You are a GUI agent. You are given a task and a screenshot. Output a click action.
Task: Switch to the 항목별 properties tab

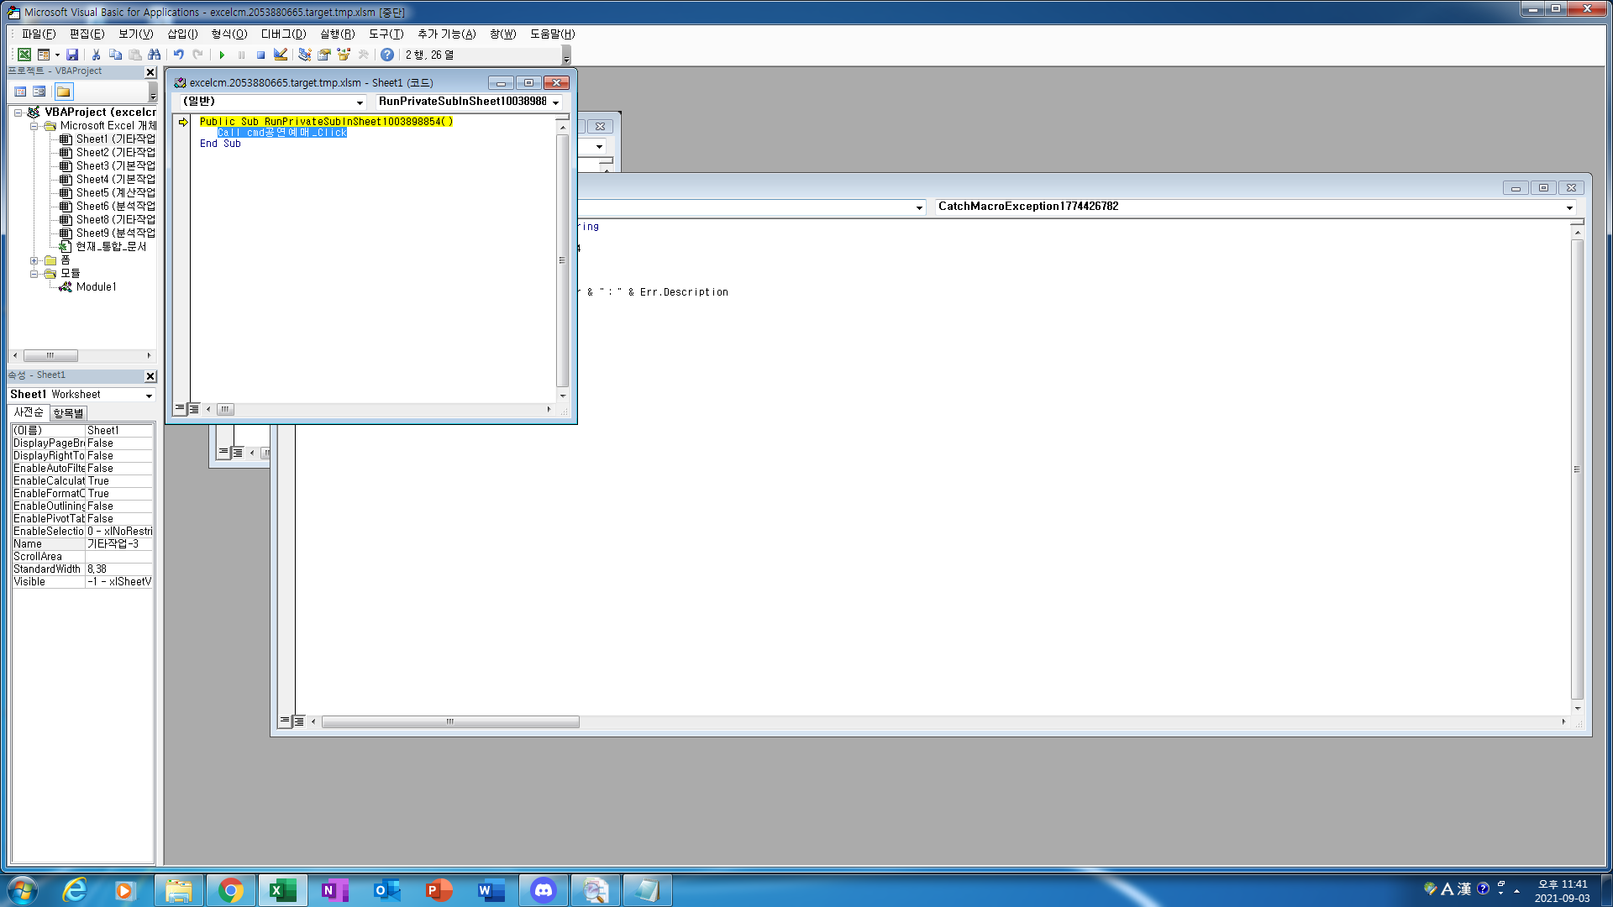tap(68, 412)
